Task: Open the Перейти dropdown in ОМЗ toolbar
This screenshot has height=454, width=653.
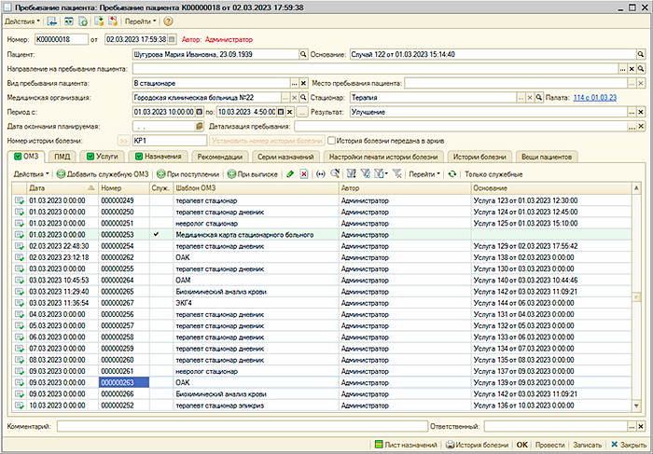Action: click(425, 174)
